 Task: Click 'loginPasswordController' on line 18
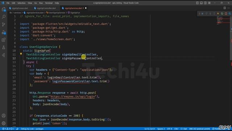click(x=71, y=81)
